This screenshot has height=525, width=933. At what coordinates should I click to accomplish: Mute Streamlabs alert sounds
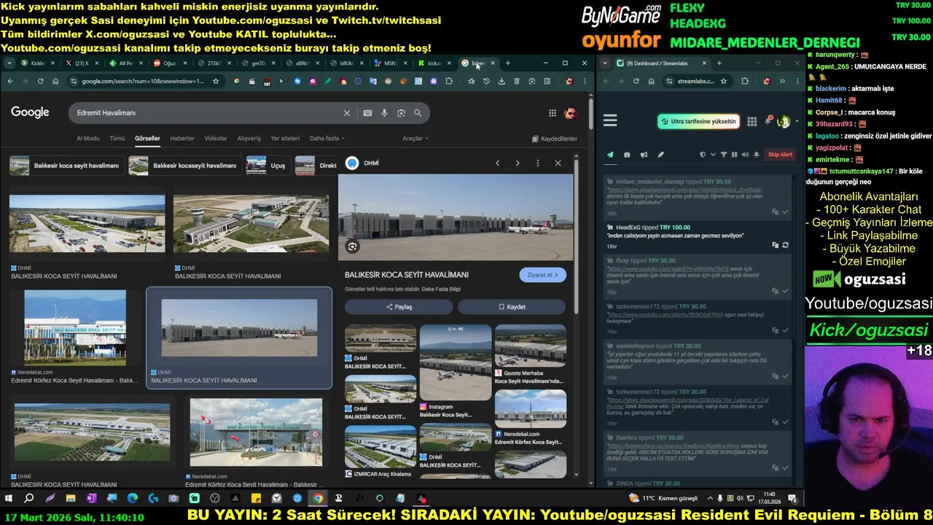point(745,155)
